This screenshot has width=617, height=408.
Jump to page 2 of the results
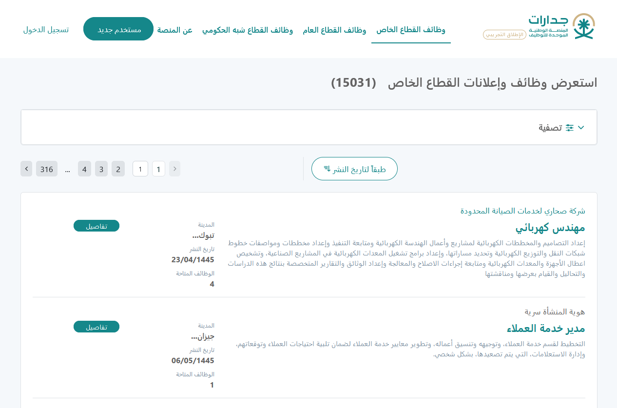pos(118,169)
